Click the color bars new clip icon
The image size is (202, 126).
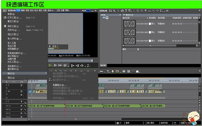click(x=130, y=11)
